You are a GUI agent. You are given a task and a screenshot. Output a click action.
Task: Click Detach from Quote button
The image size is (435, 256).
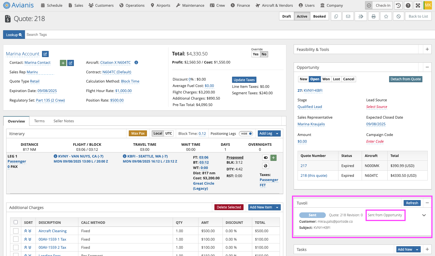point(406,79)
